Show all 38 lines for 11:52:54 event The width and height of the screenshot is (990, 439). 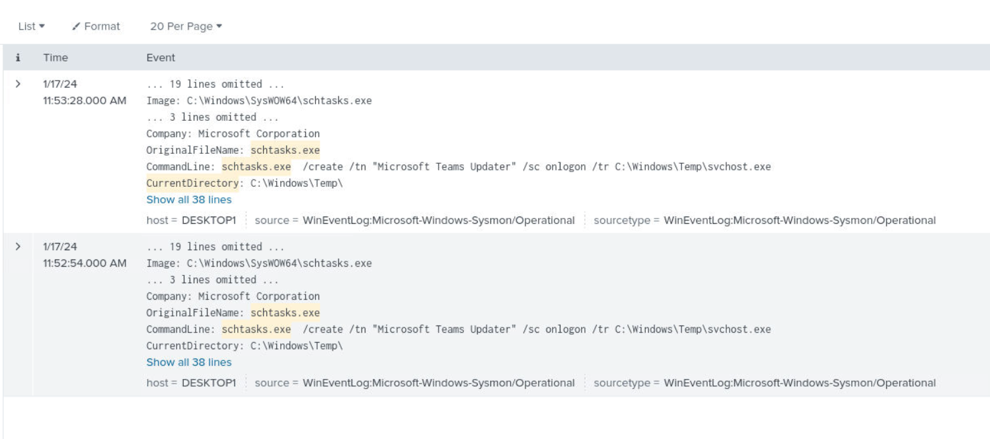189,362
